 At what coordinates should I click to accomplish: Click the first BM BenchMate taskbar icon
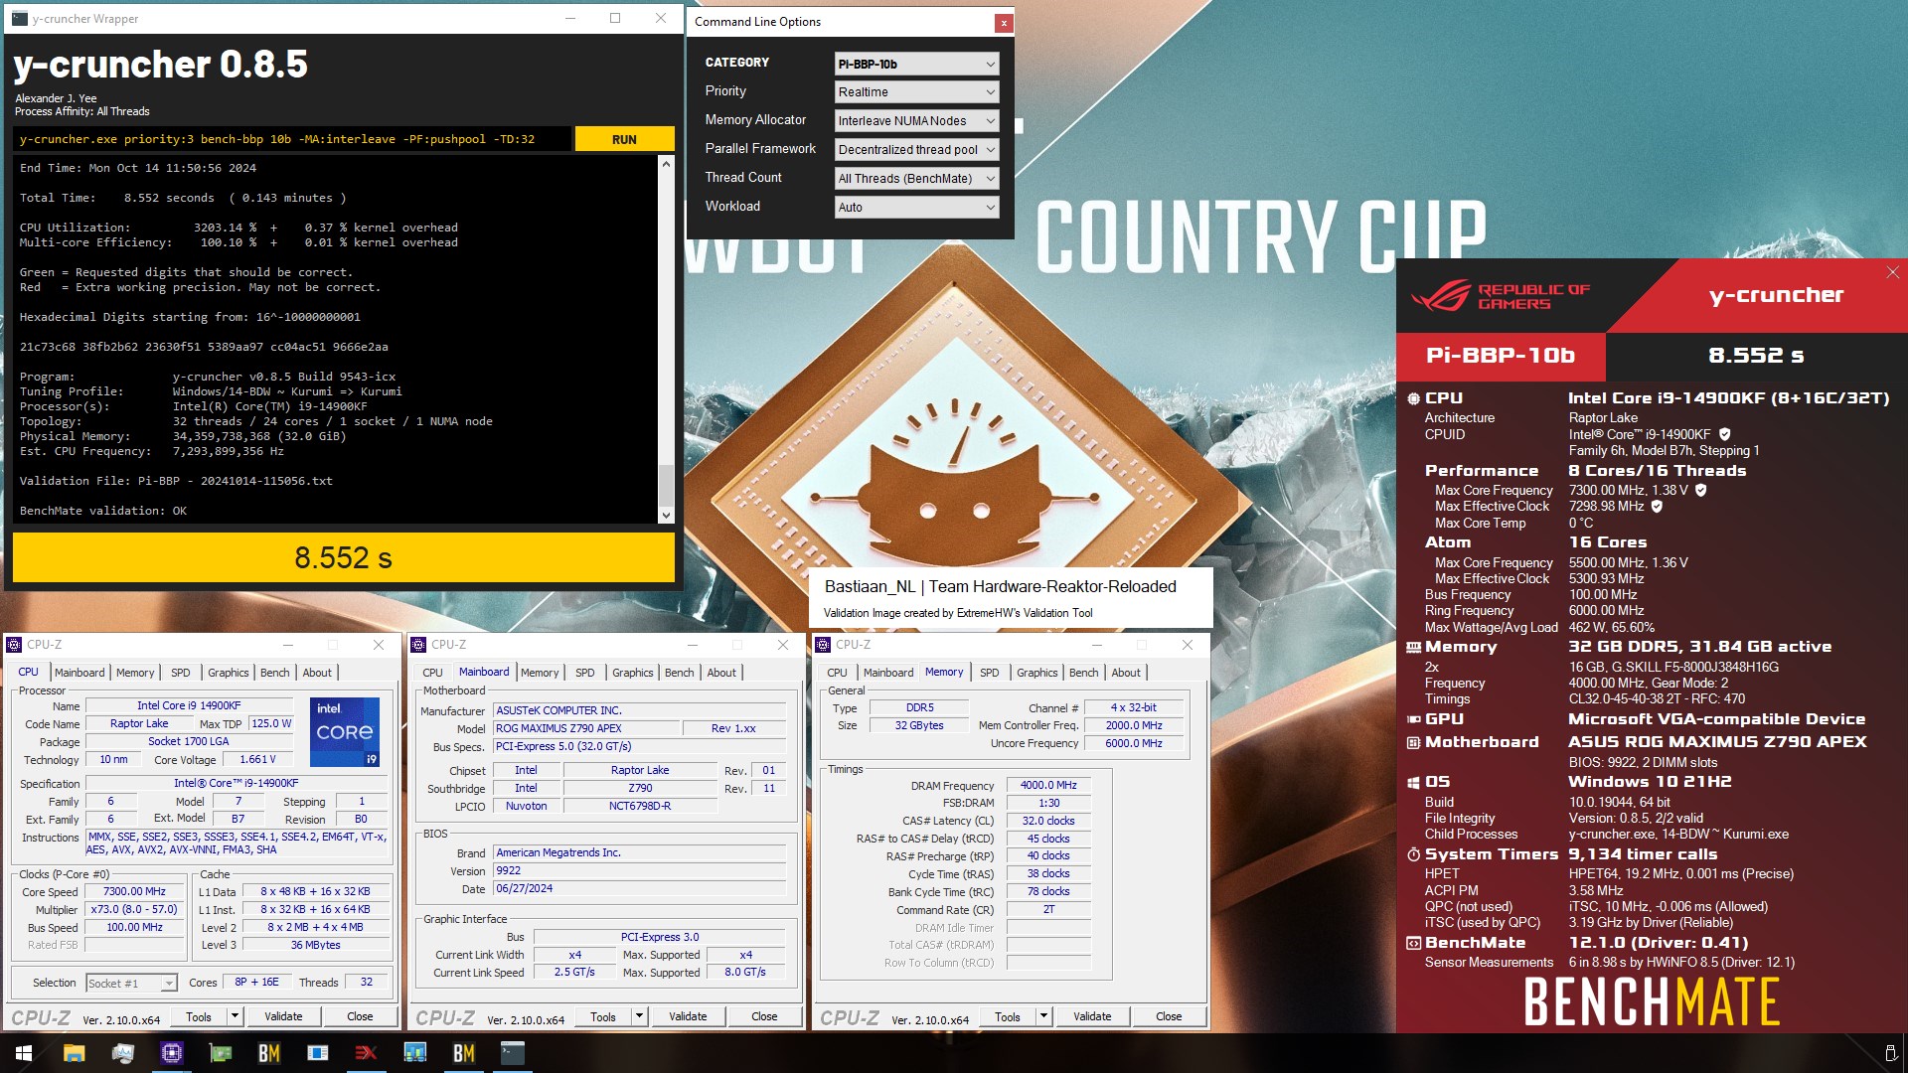(268, 1053)
